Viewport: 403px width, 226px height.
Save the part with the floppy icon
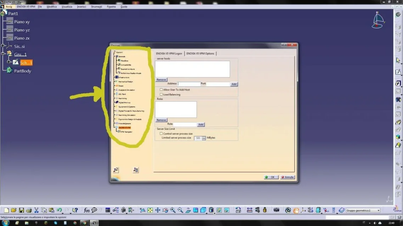21,210
